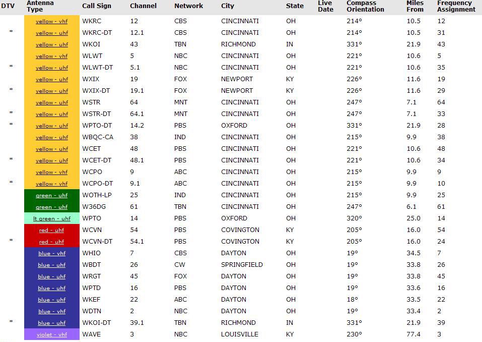The height and width of the screenshot is (342, 482).
Task: Select the yellow antenna link for WCPO-DT
Action: point(51,184)
